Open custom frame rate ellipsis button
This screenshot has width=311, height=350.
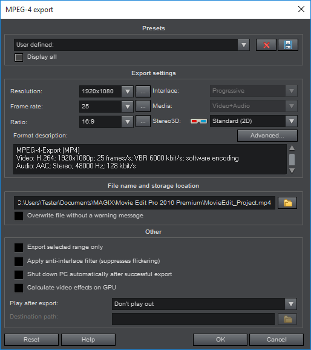tap(143, 107)
